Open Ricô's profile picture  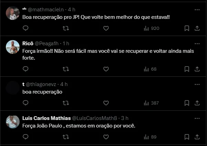(x=13, y=47)
